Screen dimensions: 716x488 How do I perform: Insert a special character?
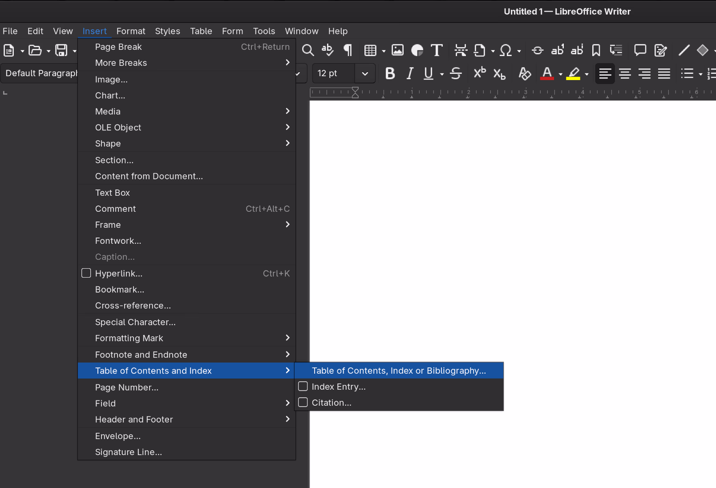tap(135, 322)
